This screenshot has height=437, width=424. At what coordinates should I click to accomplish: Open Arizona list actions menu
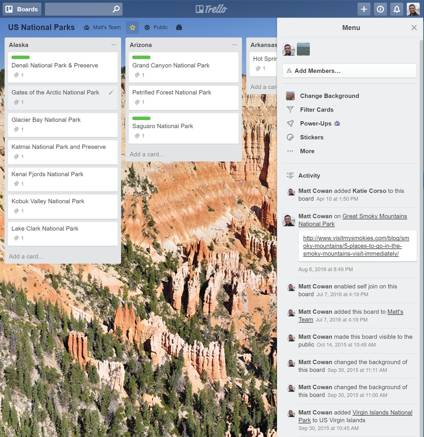tap(235, 45)
